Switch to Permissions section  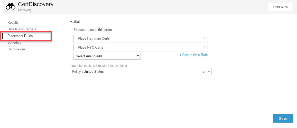coord(16,49)
